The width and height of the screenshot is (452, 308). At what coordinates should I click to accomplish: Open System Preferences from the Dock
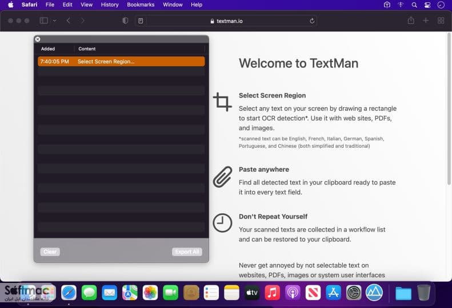click(x=354, y=293)
